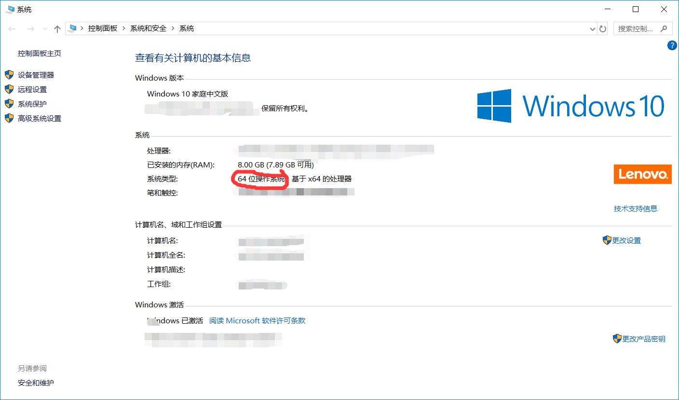The image size is (679, 400).
Task: Click shield icon beside 设备管理器
Action: click(x=9, y=75)
